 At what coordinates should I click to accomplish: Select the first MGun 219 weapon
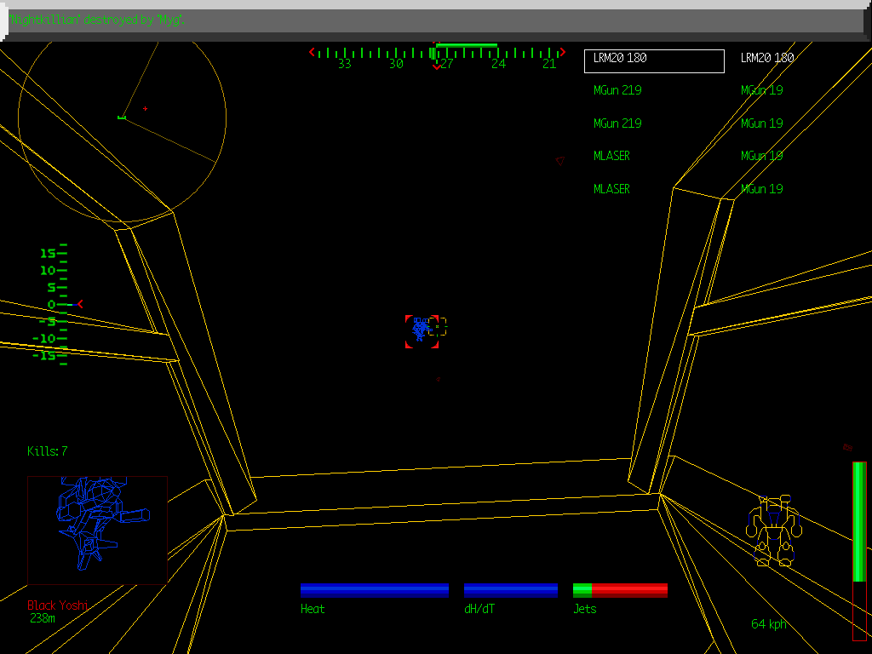coord(617,90)
